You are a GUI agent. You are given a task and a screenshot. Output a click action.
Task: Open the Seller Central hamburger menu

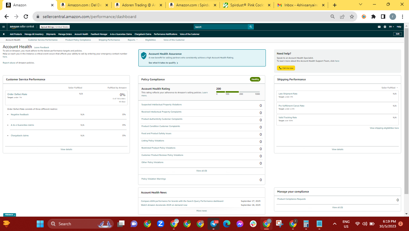pos(4,27)
